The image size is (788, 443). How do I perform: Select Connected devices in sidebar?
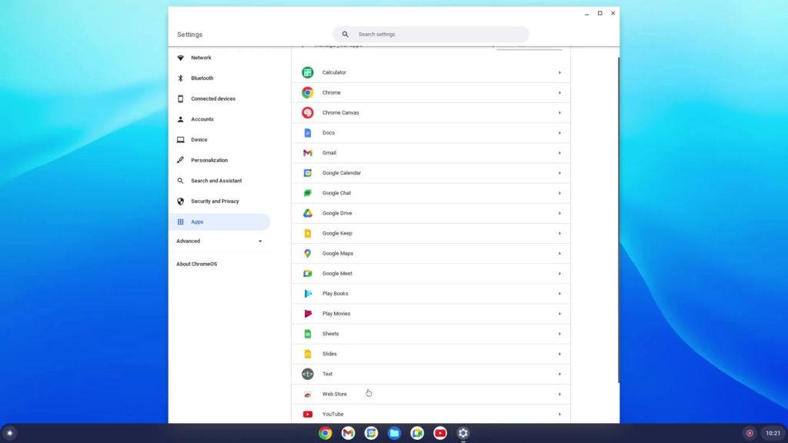pyautogui.click(x=219, y=99)
